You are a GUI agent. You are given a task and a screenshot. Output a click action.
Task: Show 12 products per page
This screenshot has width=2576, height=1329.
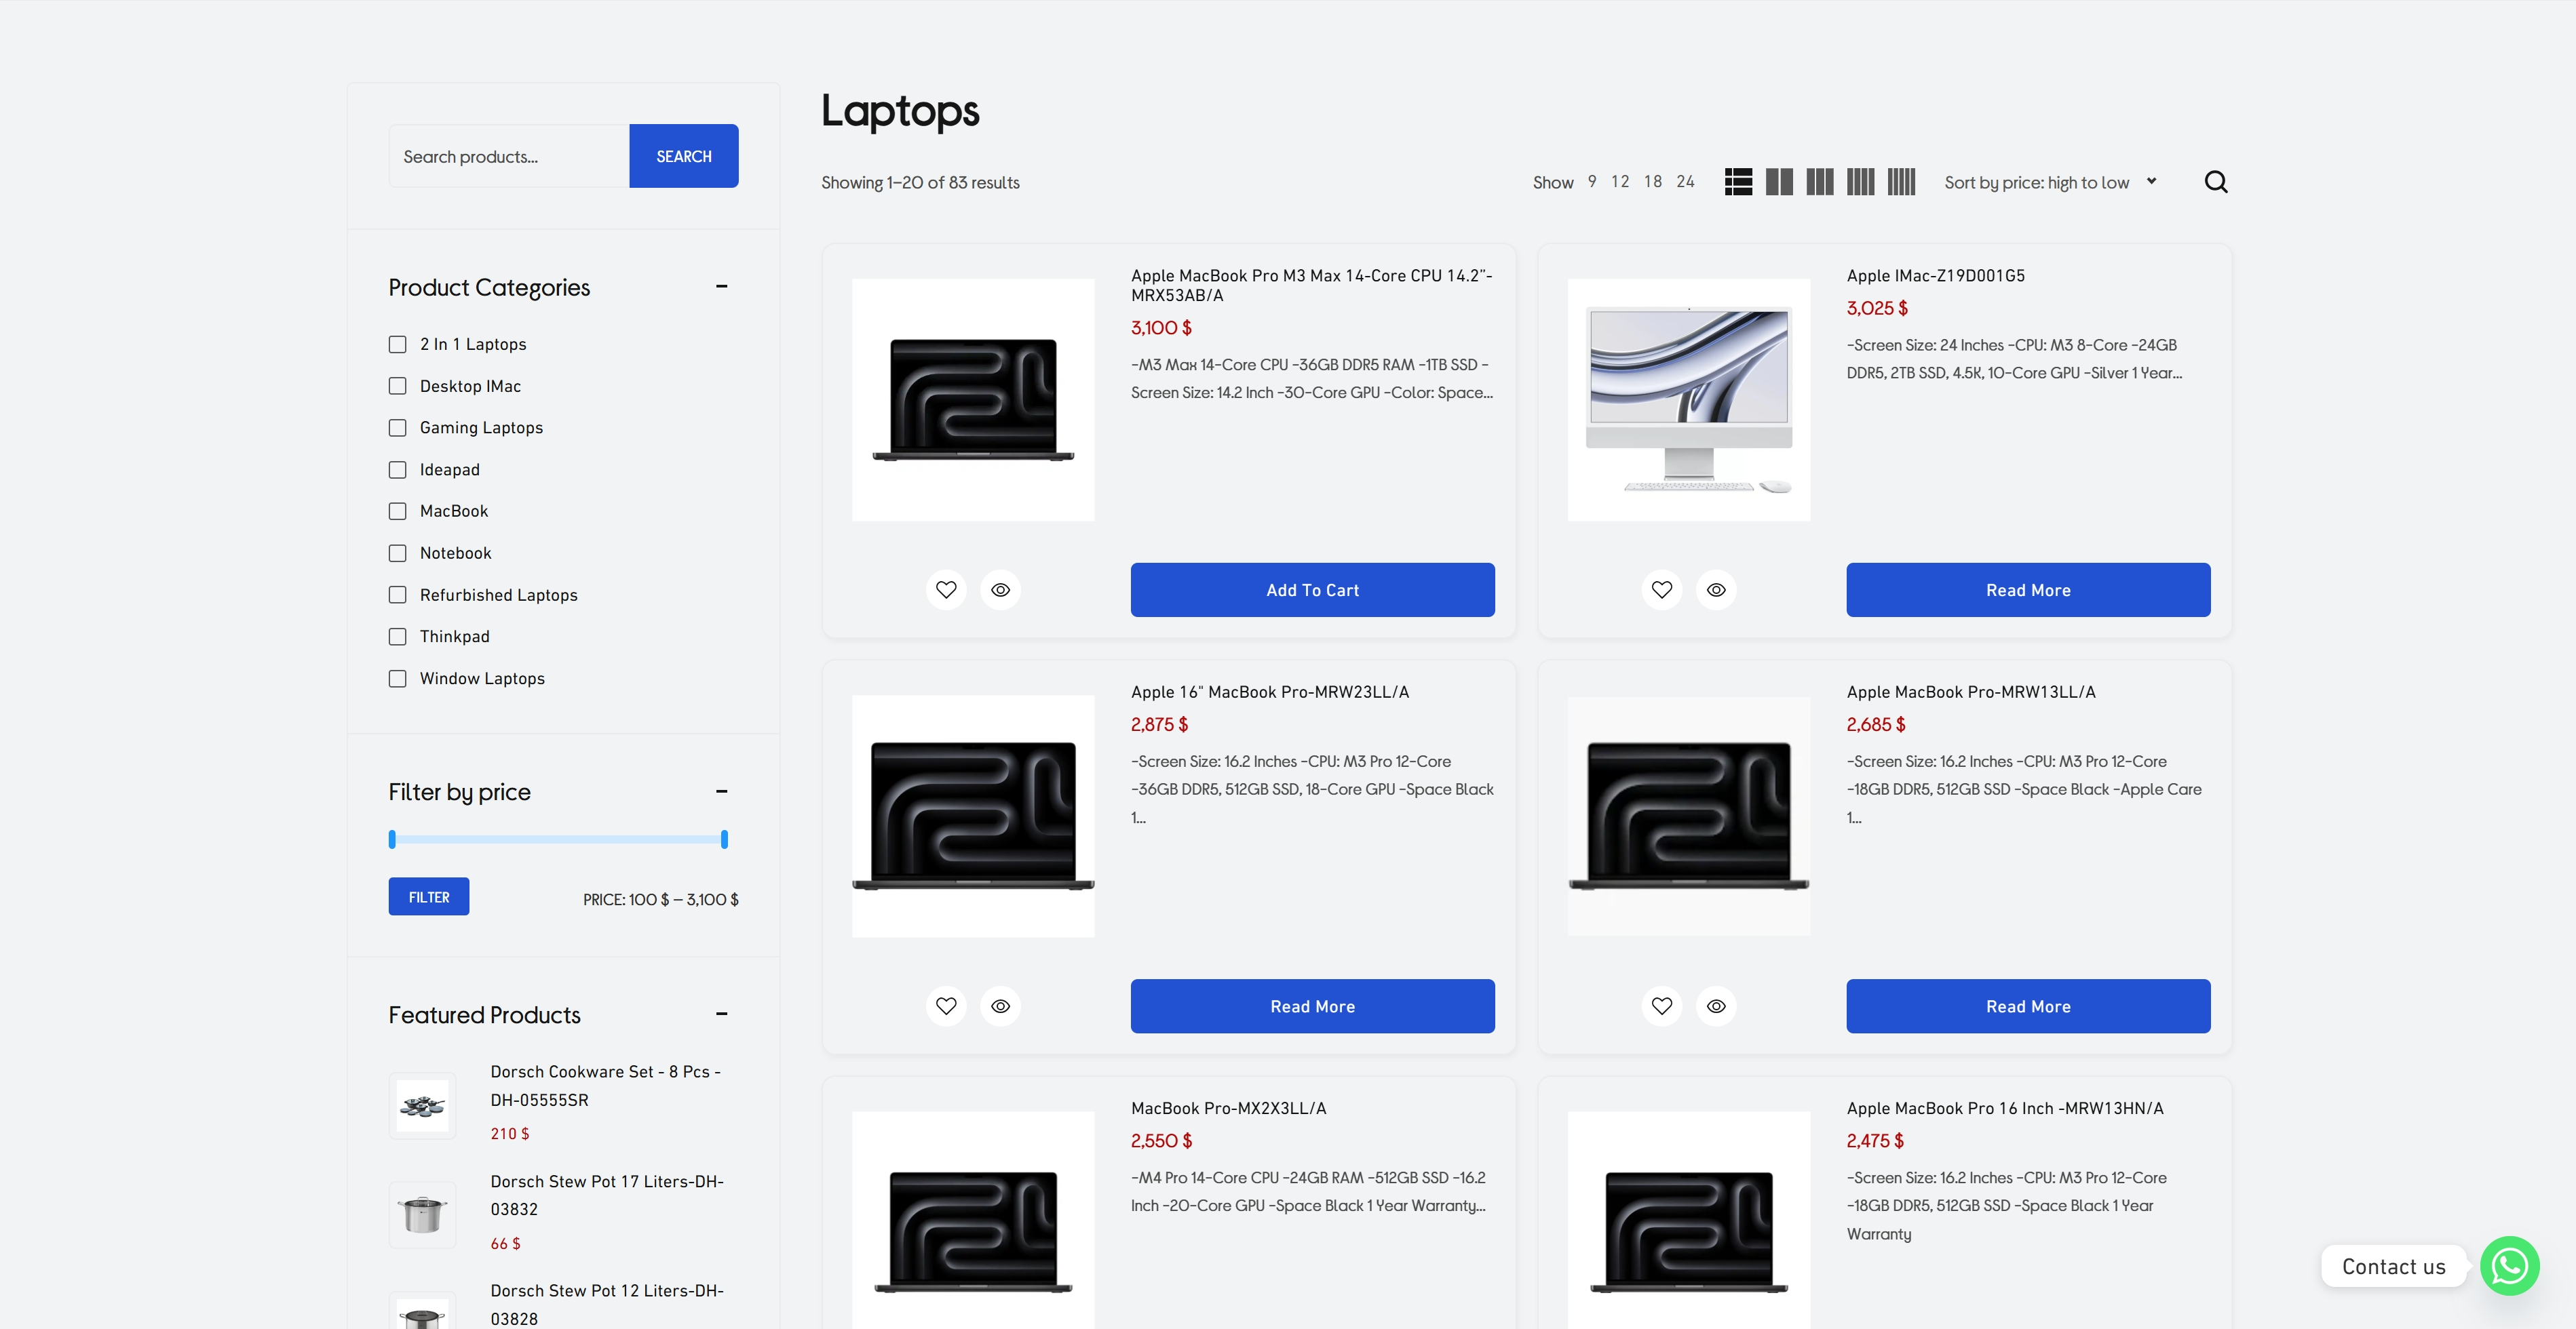pyautogui.click(x=1620, y=182)
